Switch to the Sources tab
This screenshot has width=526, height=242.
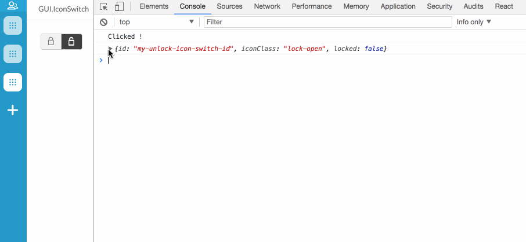(229, 6)
